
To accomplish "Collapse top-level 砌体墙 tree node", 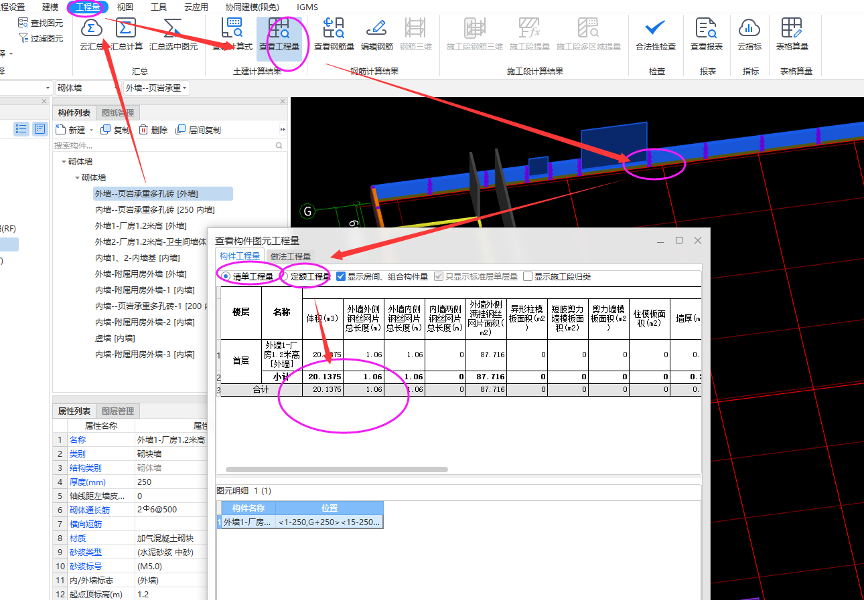I will [x=64, y=162].
